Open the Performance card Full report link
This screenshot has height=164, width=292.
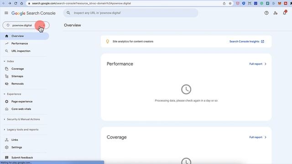(258, 64)
